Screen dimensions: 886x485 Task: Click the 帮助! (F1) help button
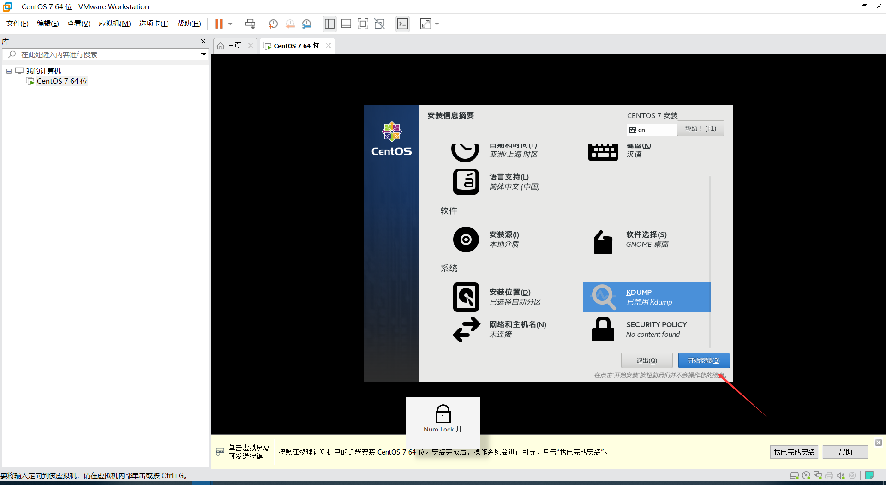700,128
